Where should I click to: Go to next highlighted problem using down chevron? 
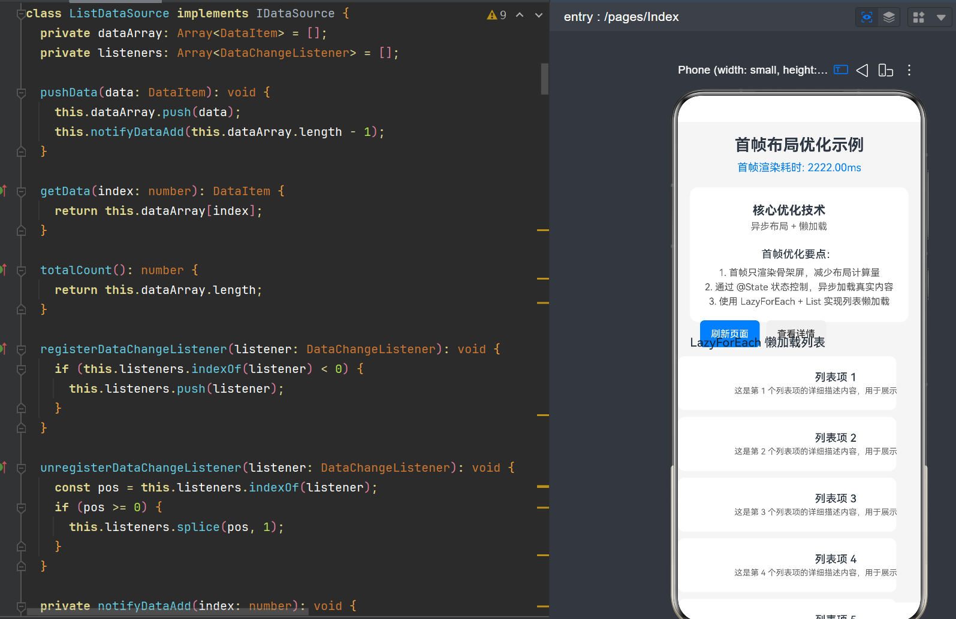(539, 15)
